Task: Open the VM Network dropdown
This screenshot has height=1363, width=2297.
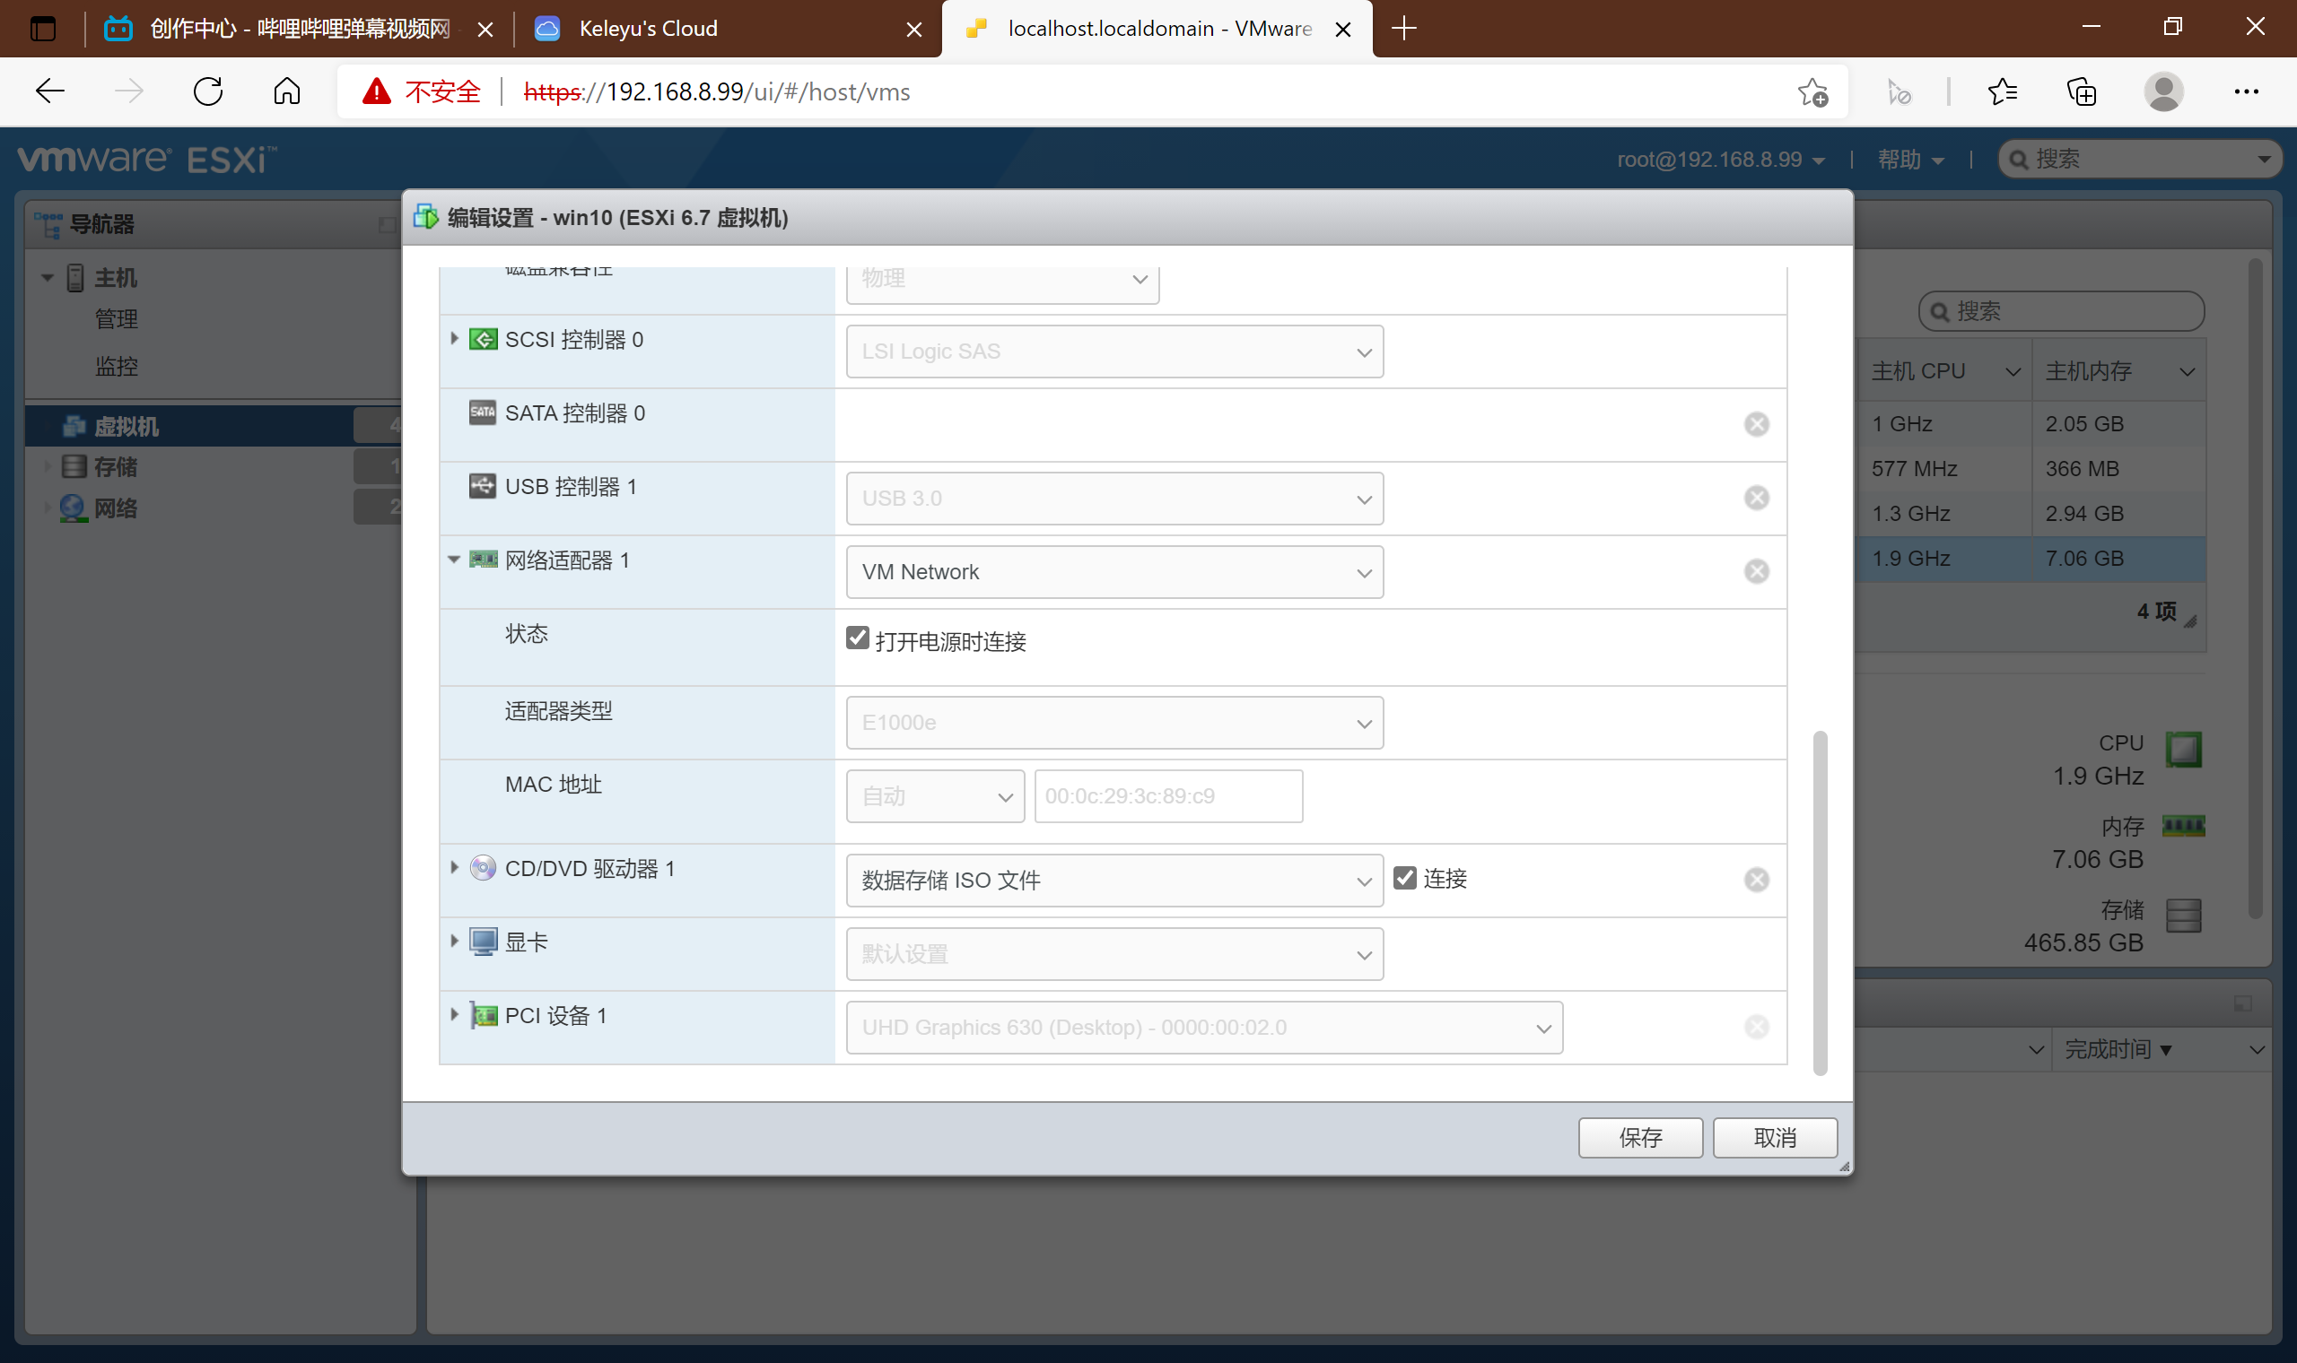Action: tap(1114, 572)
